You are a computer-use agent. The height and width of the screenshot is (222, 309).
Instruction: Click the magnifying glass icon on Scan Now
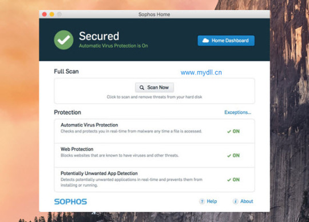tap(142, 88)
